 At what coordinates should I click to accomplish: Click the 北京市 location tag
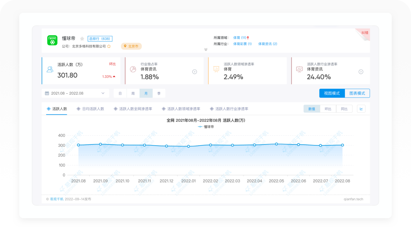click(131, 46)
